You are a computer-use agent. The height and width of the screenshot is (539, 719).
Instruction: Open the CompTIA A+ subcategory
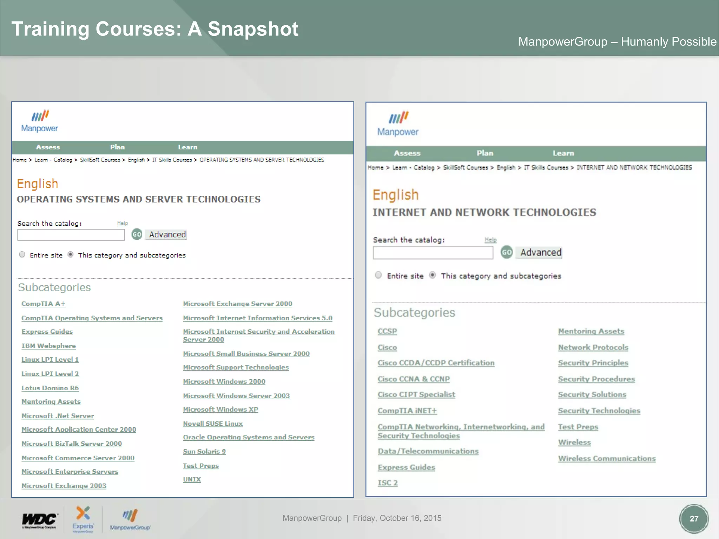click(x=44, y=304)
